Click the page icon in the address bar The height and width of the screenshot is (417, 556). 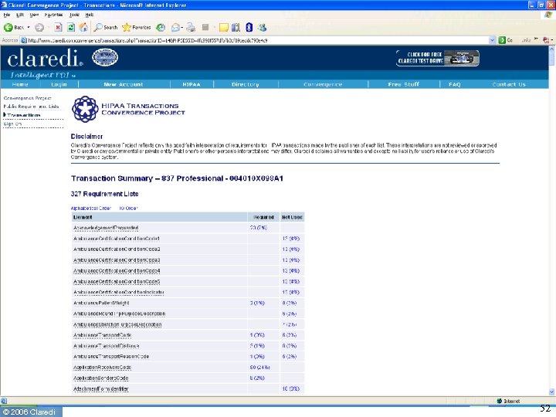coord(24,40)
